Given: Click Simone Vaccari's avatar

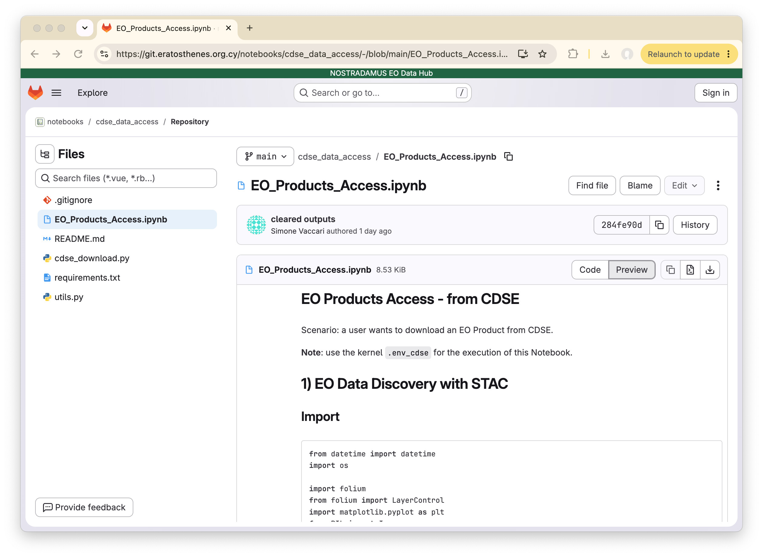Looking at the screenshot, I should [x=256, y=225].
